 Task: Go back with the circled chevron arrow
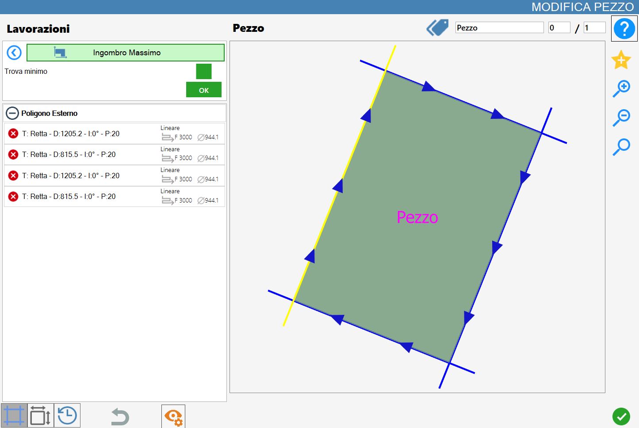(x=14, y=53)
